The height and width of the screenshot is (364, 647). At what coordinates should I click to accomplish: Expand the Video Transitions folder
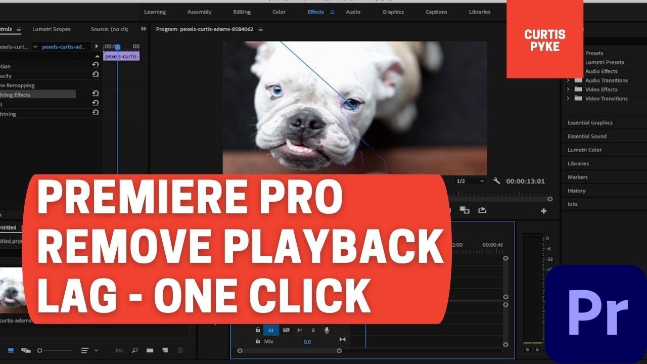[568, 99]
